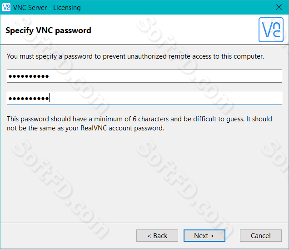Close the VNC Server Licensing dialog

coord(279,8)
